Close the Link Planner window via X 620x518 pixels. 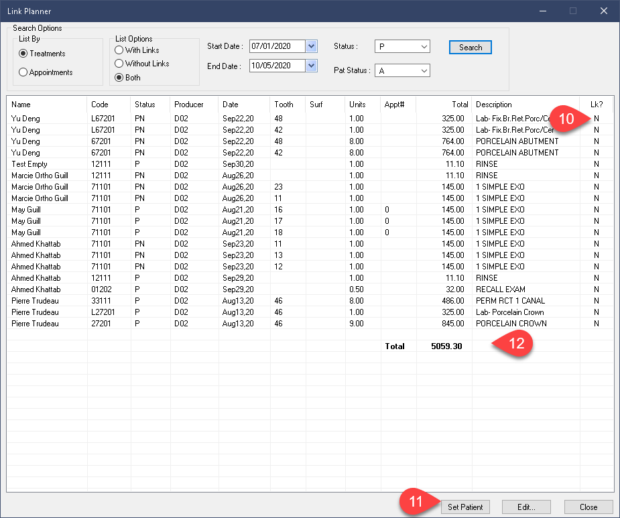click(604, 11)
